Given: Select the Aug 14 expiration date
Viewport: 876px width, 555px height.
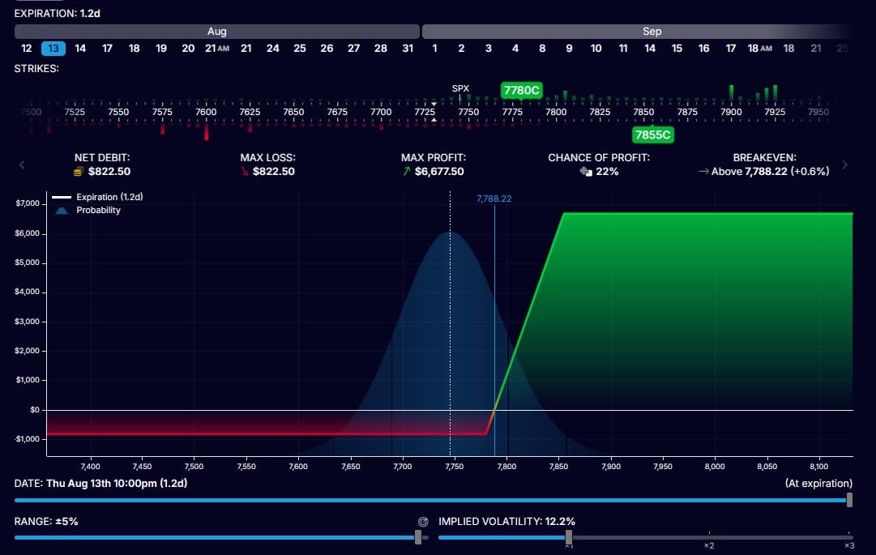Looking at the screenshot, I should click(80, 49).
